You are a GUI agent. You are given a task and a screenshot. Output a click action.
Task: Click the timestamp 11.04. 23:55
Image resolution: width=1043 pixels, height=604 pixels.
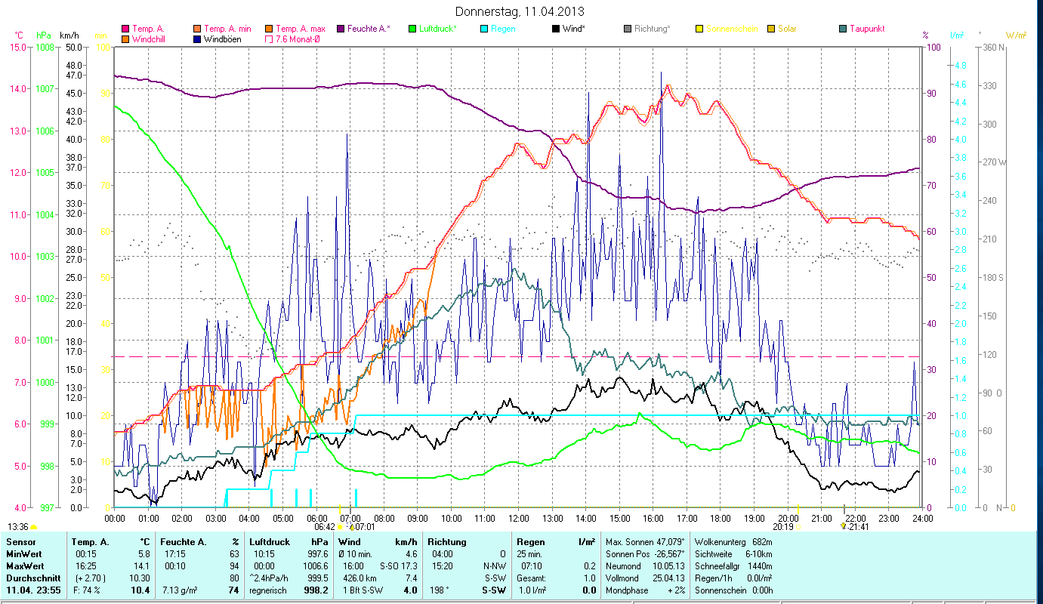pos(32,590)
